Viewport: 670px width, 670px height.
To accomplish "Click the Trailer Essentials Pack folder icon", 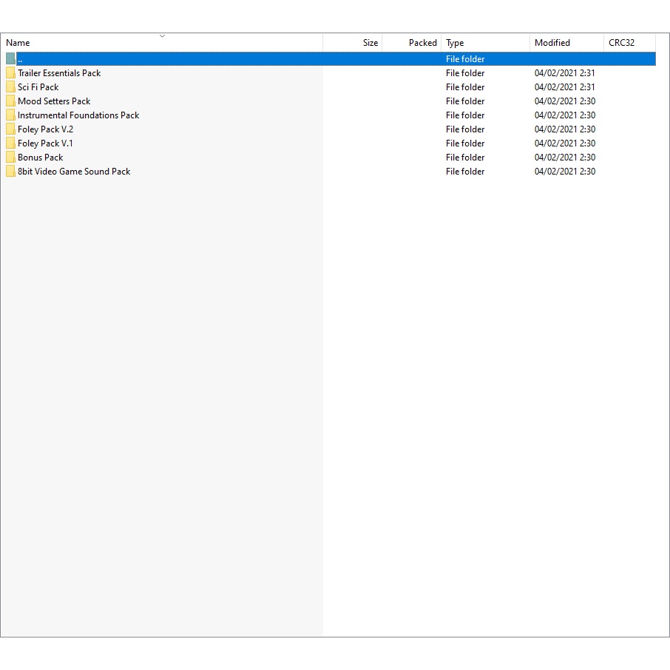I will click(x=10, y=73).
